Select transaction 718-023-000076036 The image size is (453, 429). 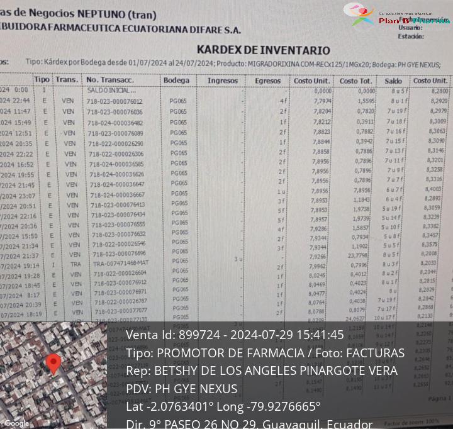[115, 112]
